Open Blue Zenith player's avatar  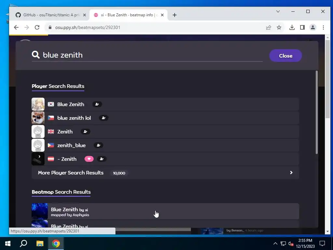(38, 104)
